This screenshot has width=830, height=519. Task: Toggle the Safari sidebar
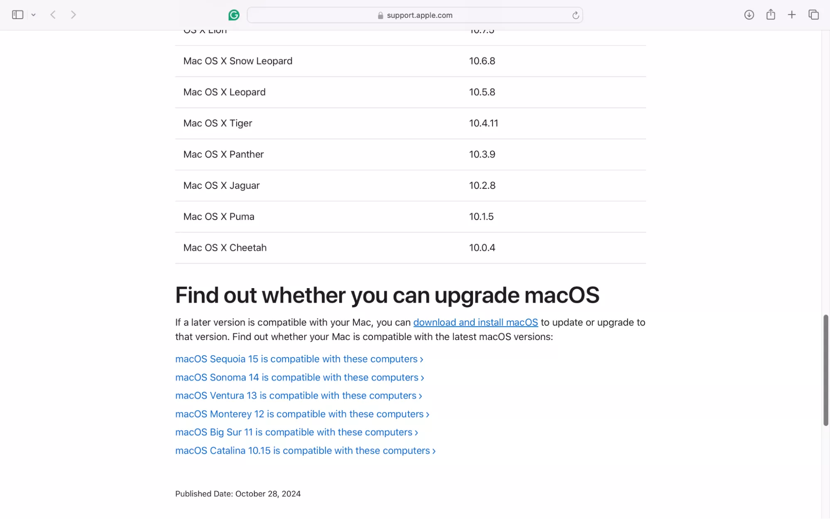pos(17,15)
